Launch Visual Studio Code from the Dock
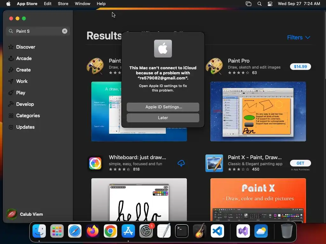 click(x=217, y=231)
